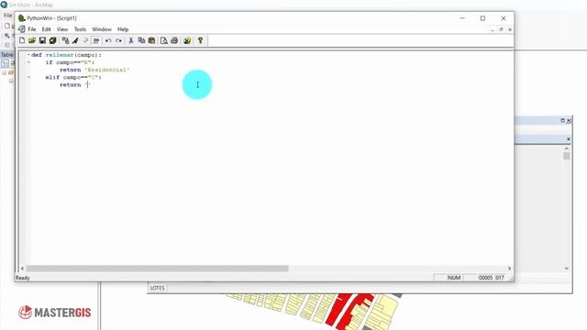Viewport: 587px width, 330px height.
Task: Click the PythonWin document icon left of File
Action: [x=22, y=29]
